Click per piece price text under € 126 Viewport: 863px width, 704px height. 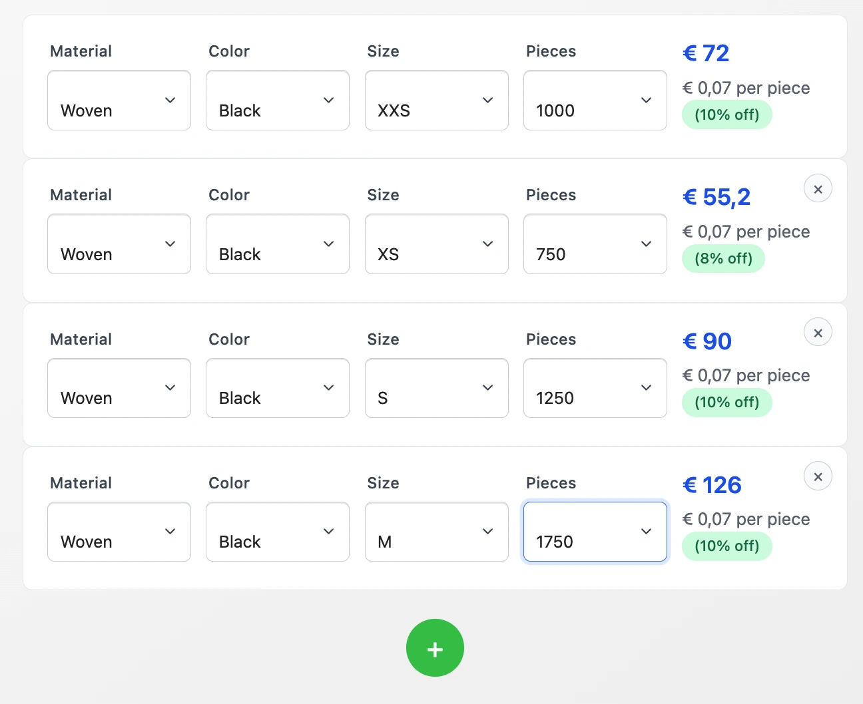[746, 519]
